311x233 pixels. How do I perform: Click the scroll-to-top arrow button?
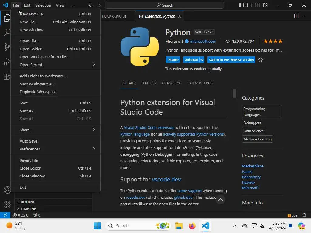pyautogui.click(x=220, y=200)
